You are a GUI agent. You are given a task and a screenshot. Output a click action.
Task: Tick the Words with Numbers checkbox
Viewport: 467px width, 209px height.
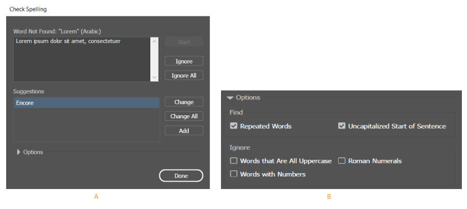point(234,174)
